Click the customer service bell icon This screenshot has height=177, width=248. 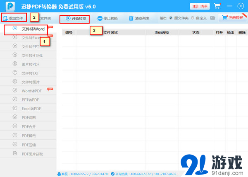click(x=59, y=174)
